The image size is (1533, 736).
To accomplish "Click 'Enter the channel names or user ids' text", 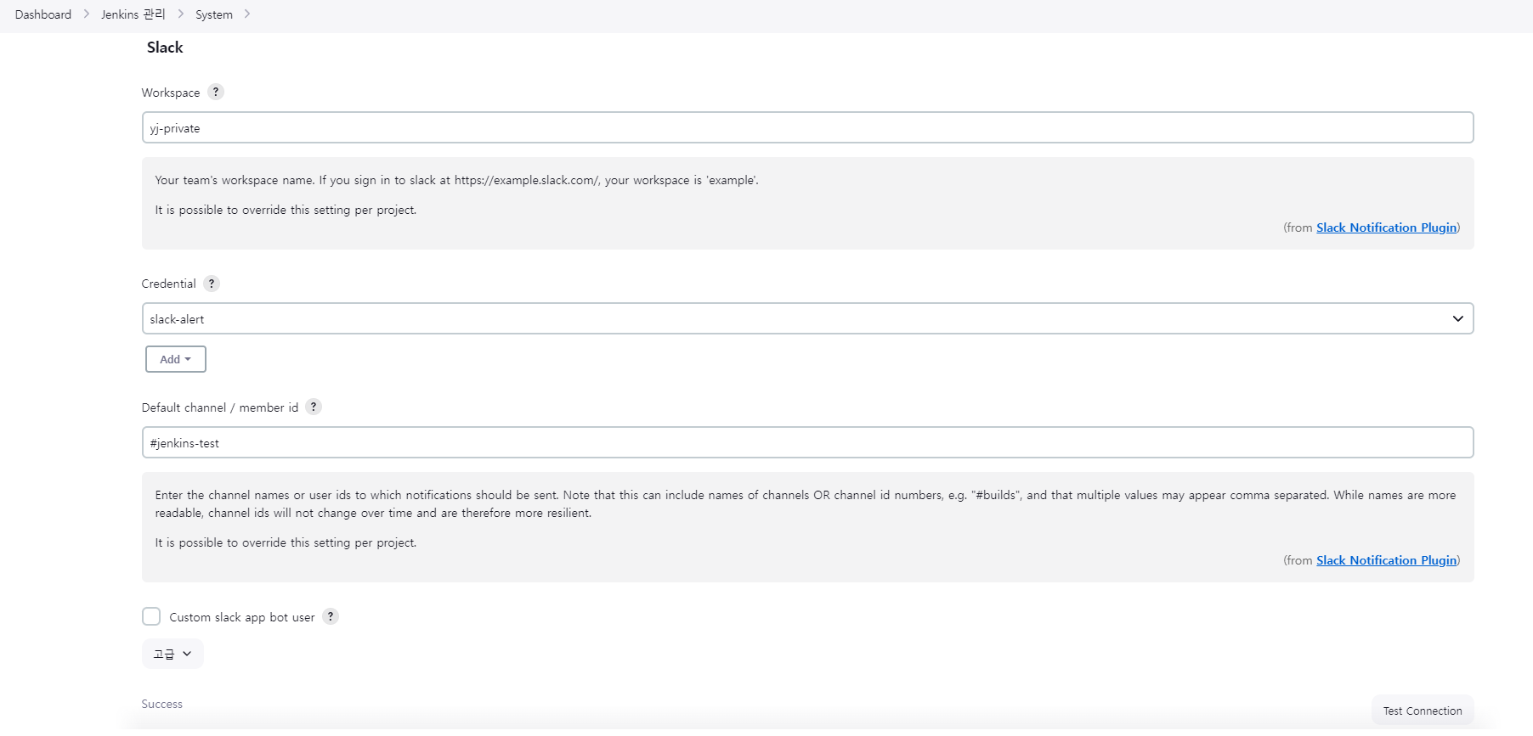I will click(805, 503).
